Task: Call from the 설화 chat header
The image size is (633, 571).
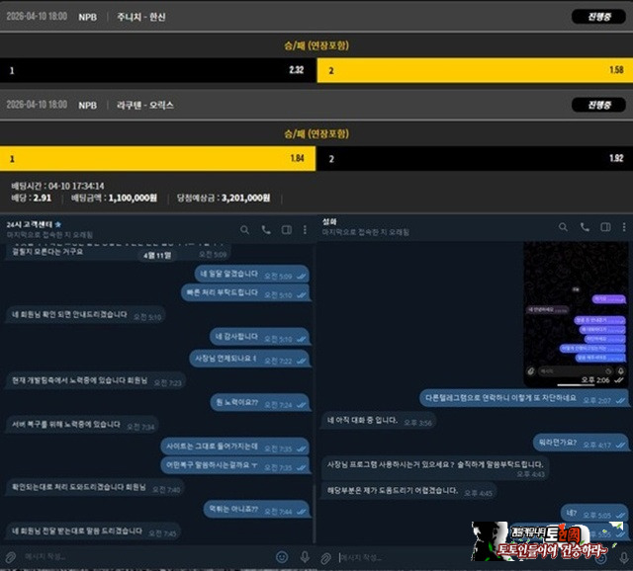Action: [585, 227]
